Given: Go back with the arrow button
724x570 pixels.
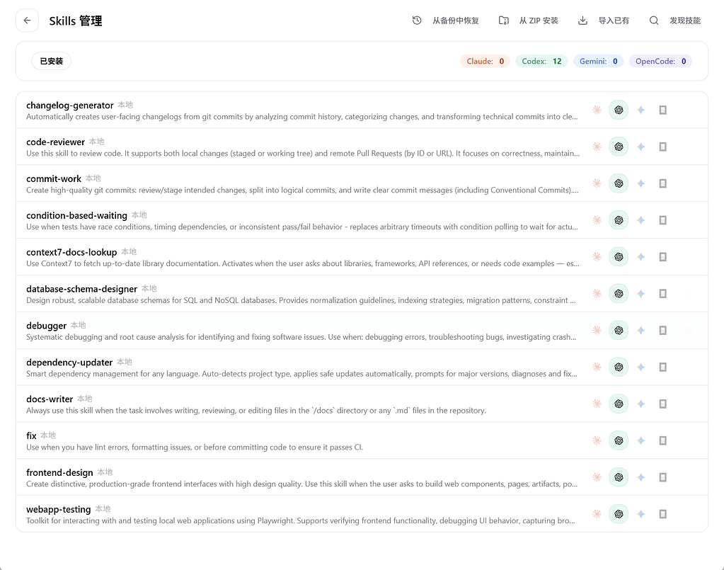Looking at the screenshot, I should click(x=27, y=21).
